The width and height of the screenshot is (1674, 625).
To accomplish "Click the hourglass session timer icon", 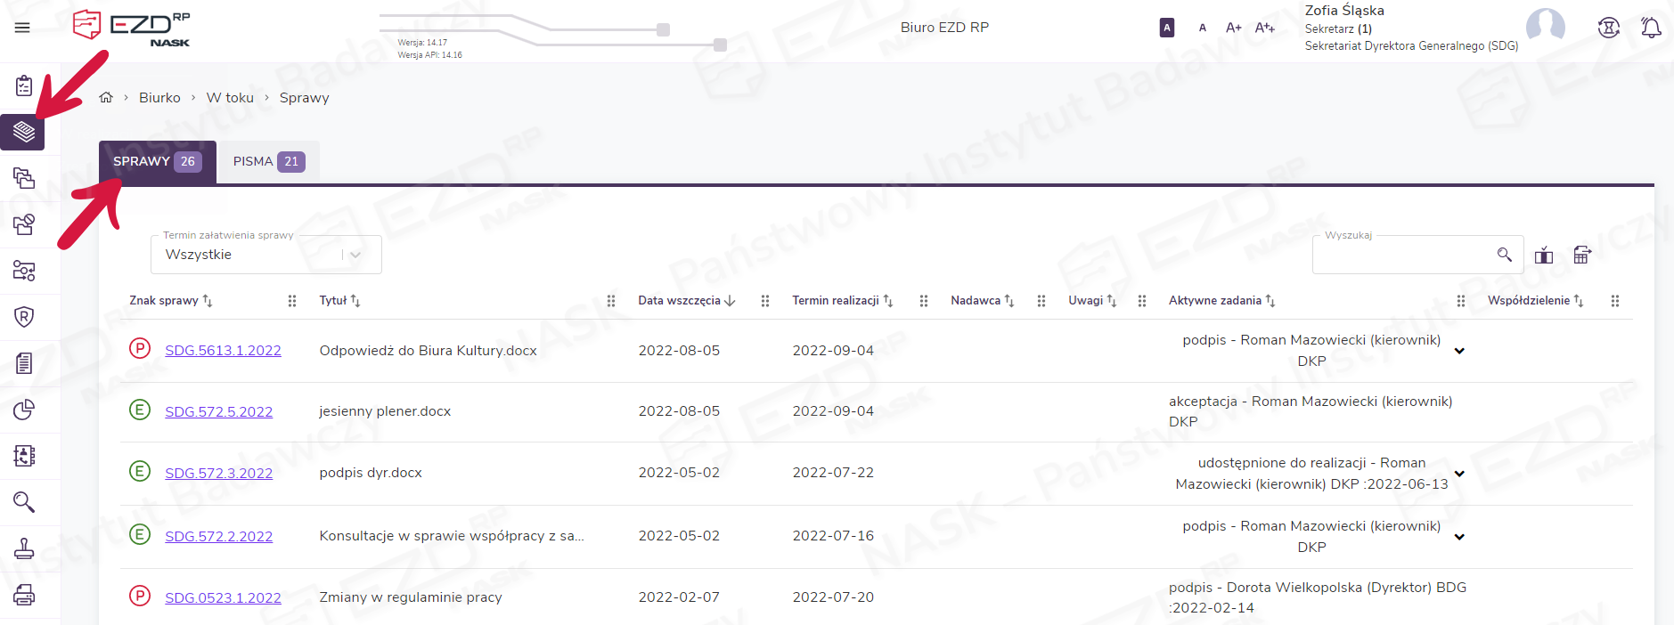I will (x=1608, y=28).
